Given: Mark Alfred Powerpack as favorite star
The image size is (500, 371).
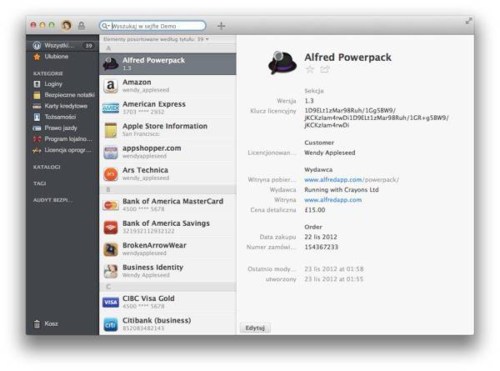Looking at the screenshot, I should [x=310, y=69].
